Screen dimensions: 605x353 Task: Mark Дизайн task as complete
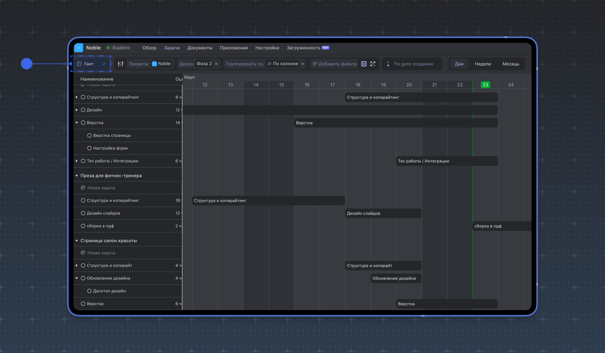[x=83, y=110]
